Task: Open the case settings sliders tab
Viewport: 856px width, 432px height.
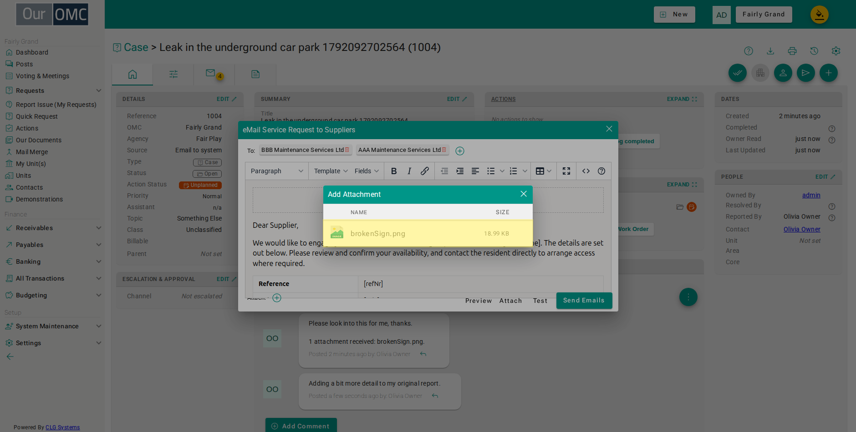Action: tap(173, 74)
